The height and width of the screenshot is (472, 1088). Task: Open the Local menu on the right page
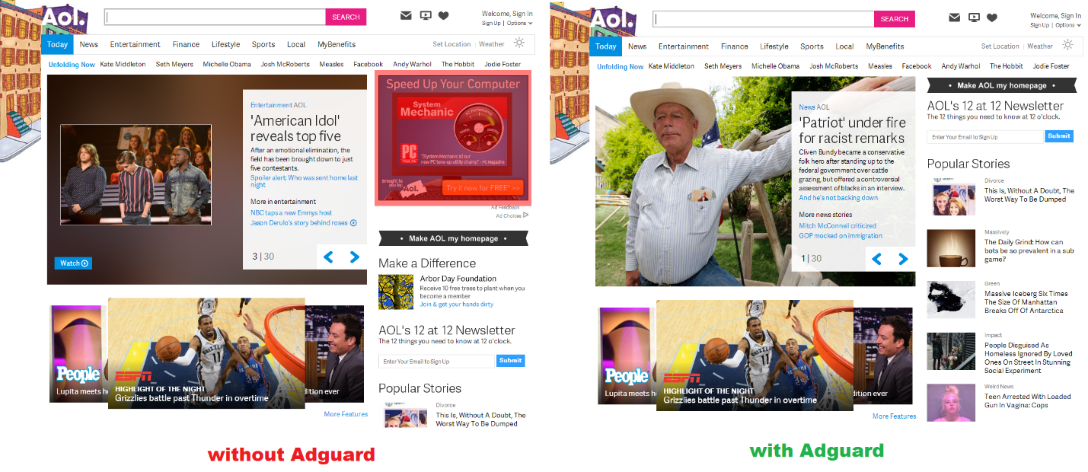coord(844,46)
